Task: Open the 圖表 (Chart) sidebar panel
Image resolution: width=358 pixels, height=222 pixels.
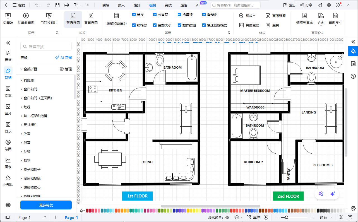Action: tap(8, 163)
